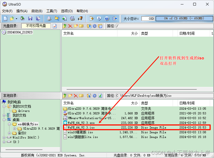Select the 20240304_212923 disc root node
The image size is (214, 158).
20,32
